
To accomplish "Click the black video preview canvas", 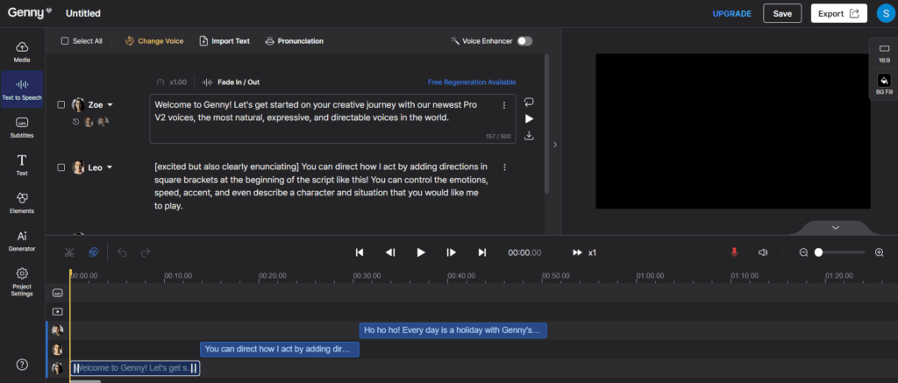I will [732, 131].
